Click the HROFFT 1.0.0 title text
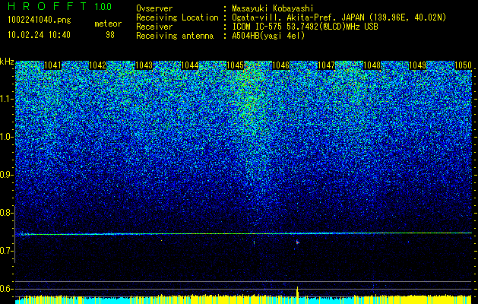The image size is (478, 304). (60, 6)
